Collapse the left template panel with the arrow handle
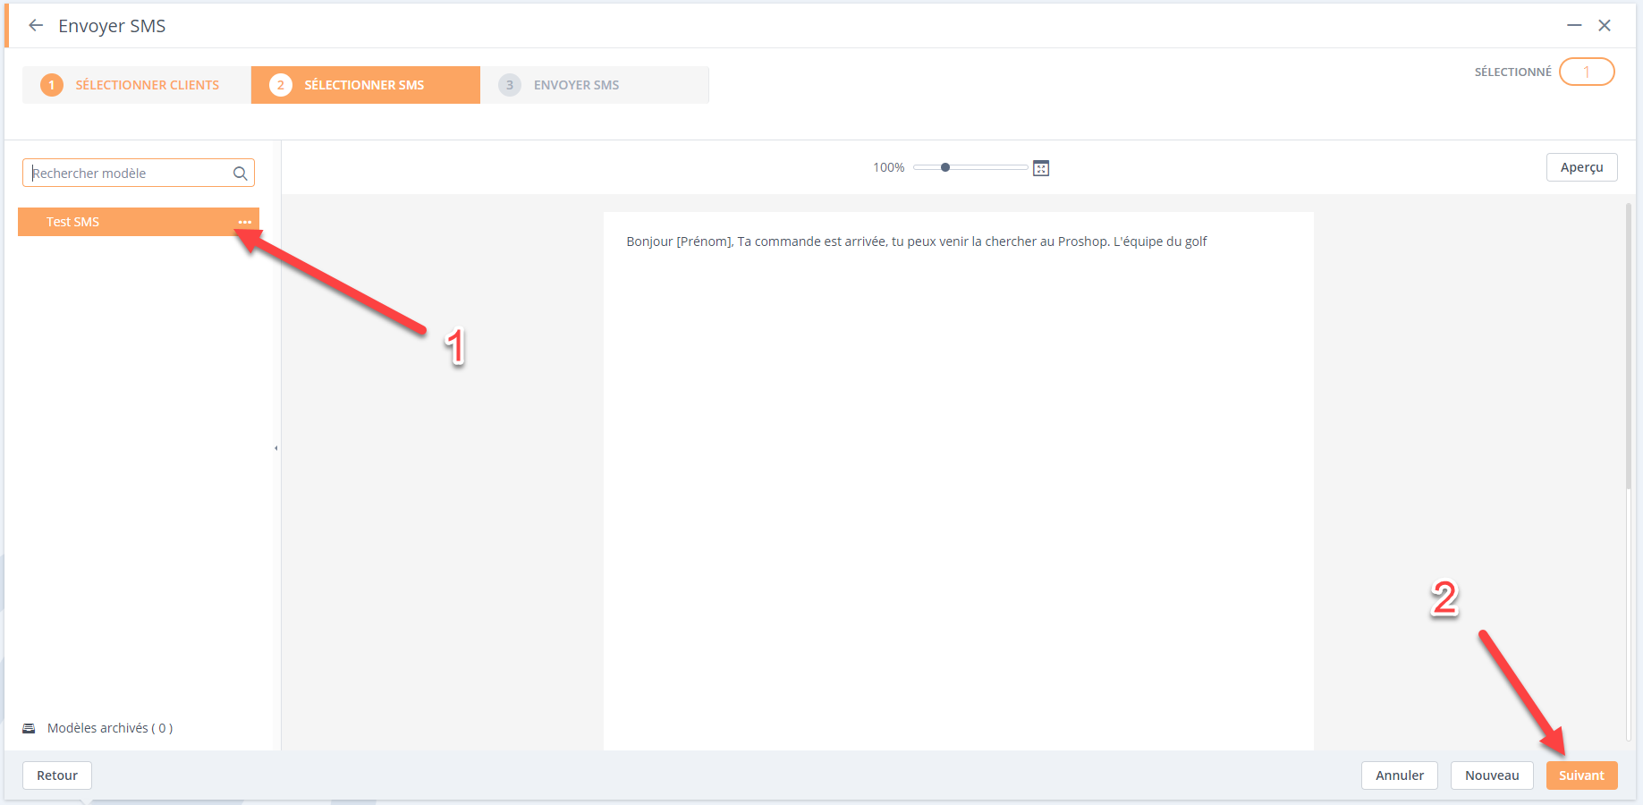1643x805 pixels. pyautogui.click(x=276, y=448)
